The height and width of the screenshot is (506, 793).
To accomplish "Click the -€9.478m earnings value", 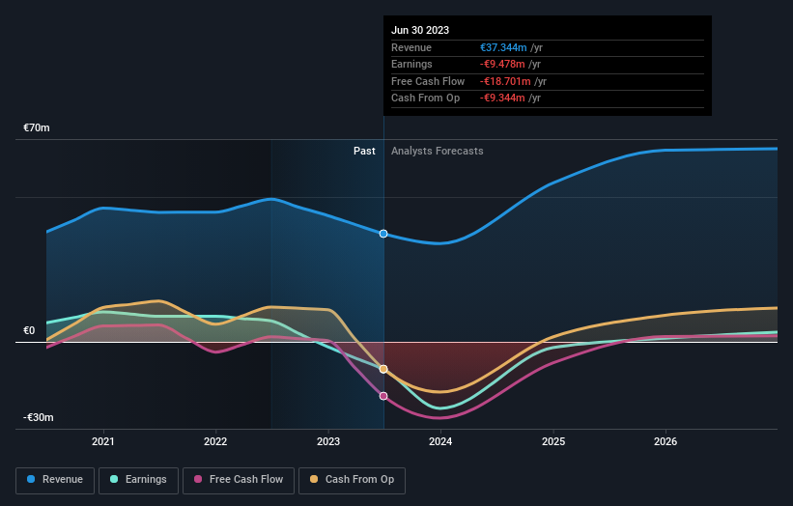I will (x=502, y=64).
